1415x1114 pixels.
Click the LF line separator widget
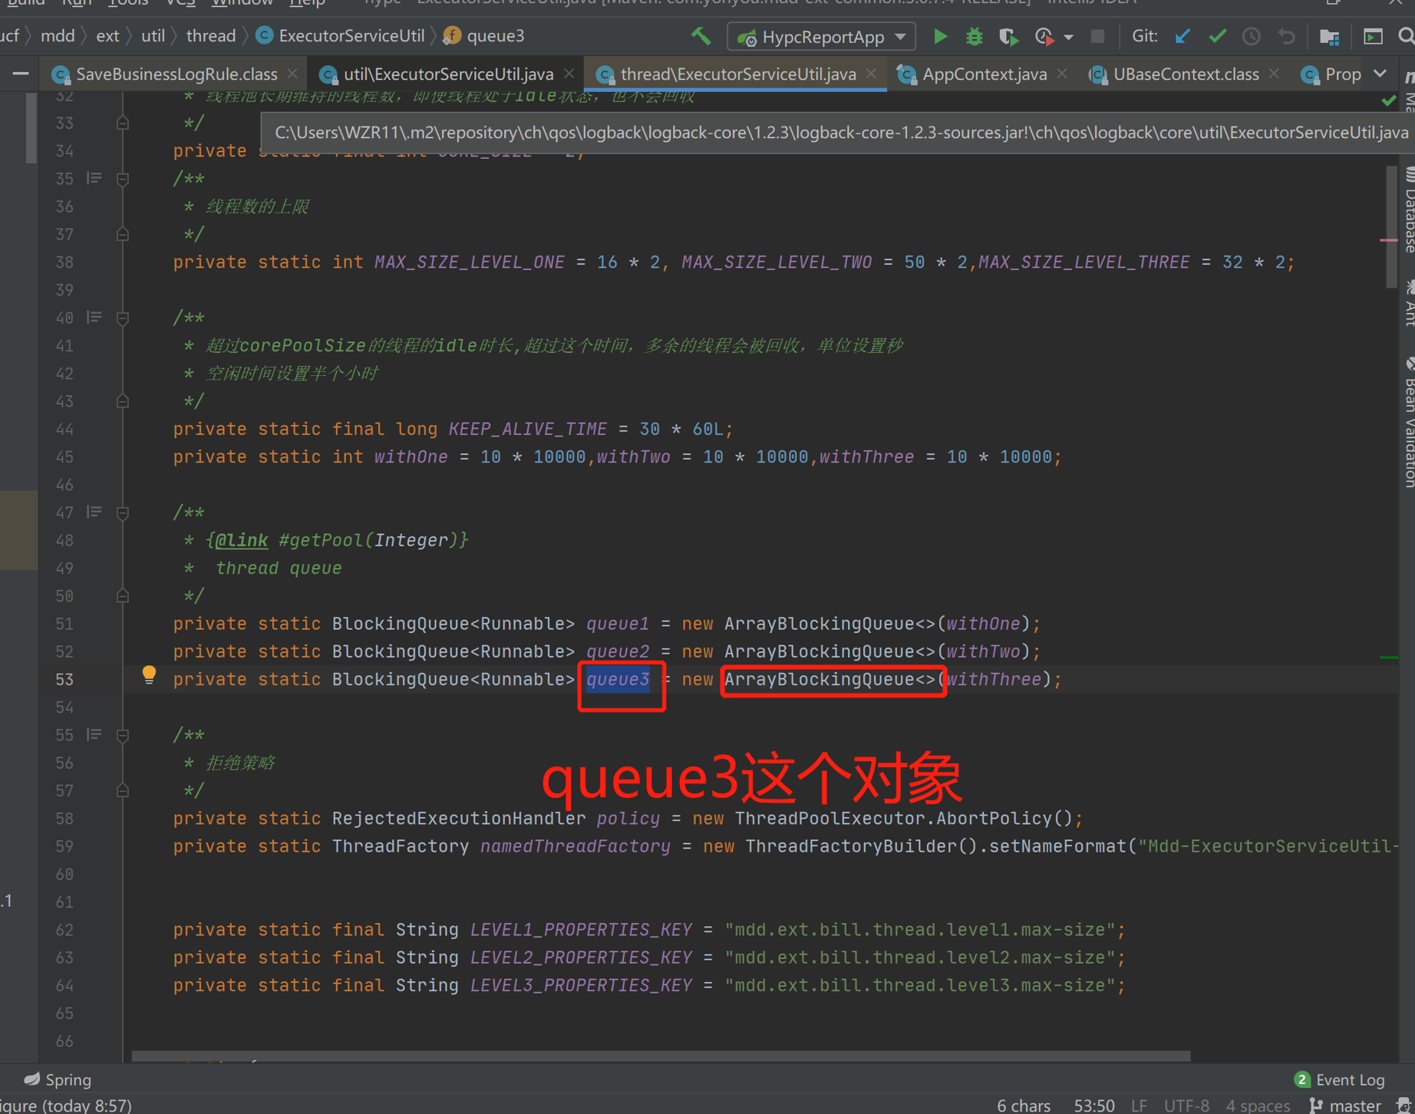coord(1139,1105)
